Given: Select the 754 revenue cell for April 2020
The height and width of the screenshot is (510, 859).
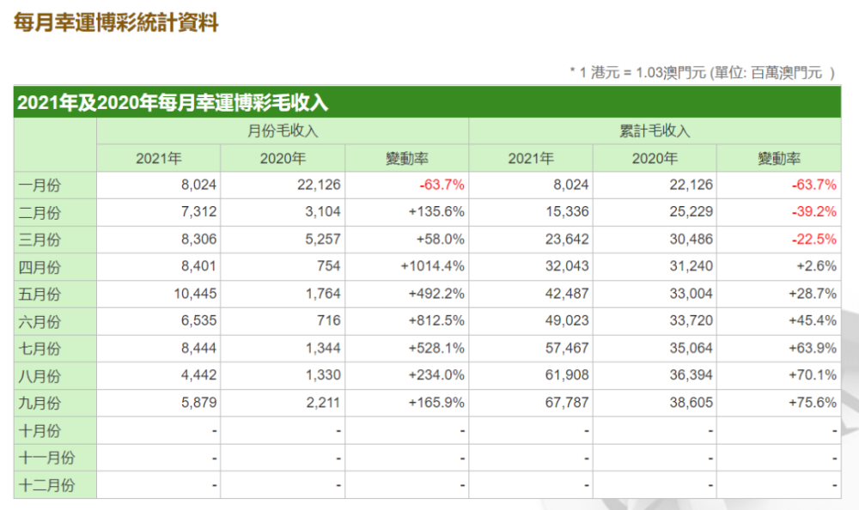Looking at the screenshot, I should pyautogui.click(x=328, y=266).
